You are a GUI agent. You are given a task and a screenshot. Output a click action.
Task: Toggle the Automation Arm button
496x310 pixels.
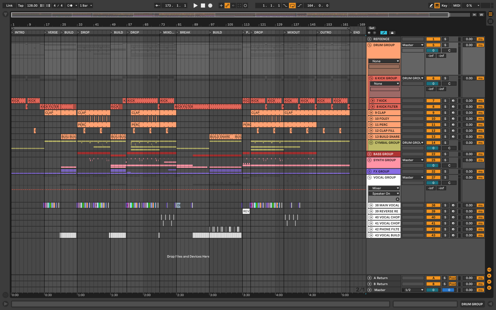click(227, 5)
